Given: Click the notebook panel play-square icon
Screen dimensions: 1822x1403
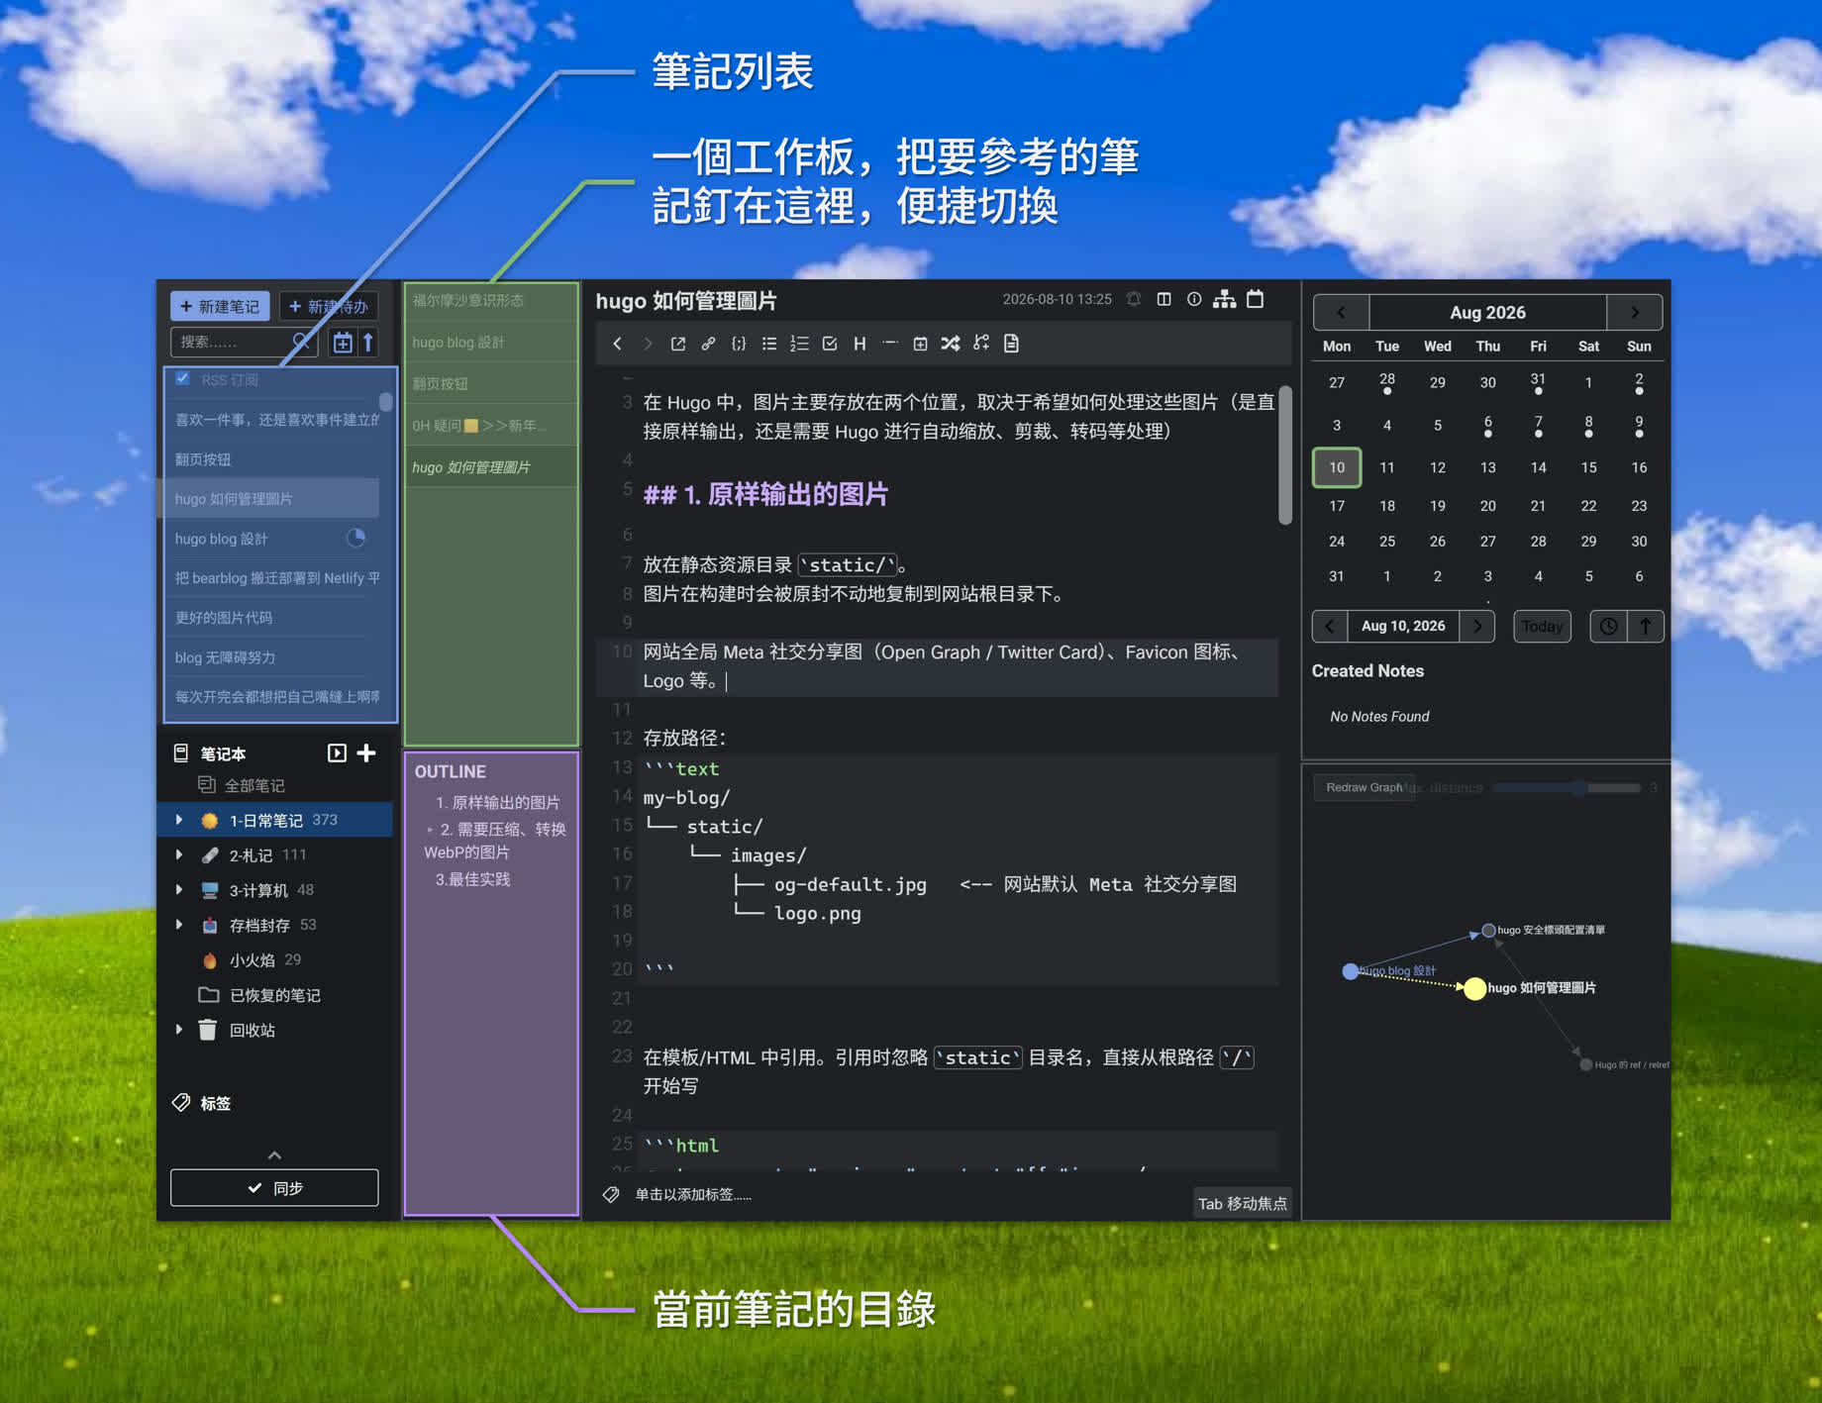Looking at the screenshot, I should point(337,753).
